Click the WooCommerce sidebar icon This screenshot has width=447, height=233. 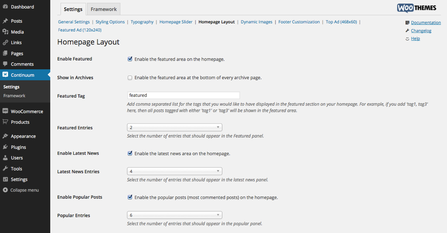pos(5,111)
